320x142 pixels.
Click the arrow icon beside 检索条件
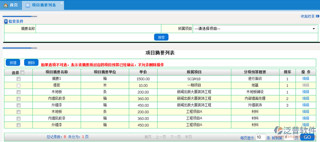(x=6, y=21)
